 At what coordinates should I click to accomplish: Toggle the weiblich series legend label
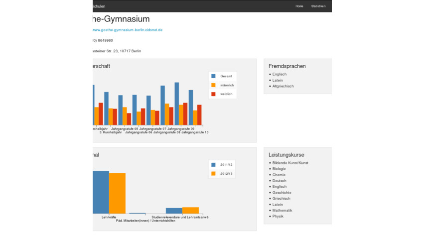pos(227,94)
